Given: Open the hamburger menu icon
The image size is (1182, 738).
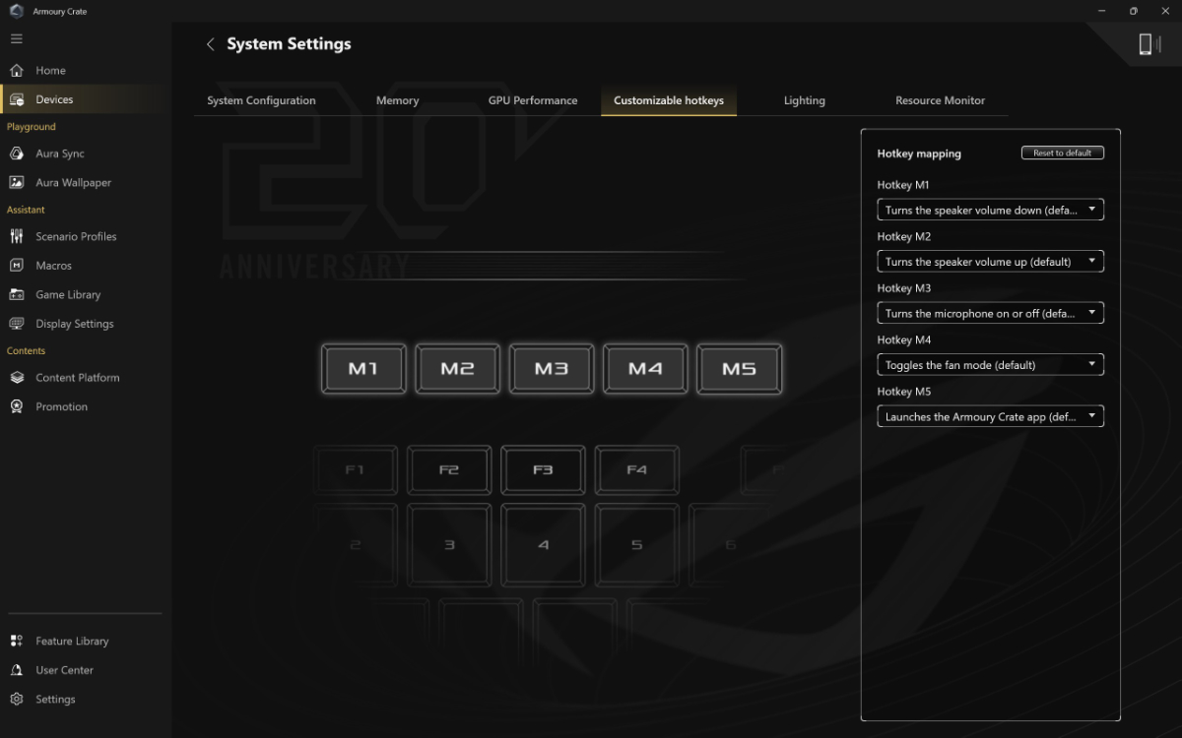Looking at the screenshot, I should tap(16, 38).
